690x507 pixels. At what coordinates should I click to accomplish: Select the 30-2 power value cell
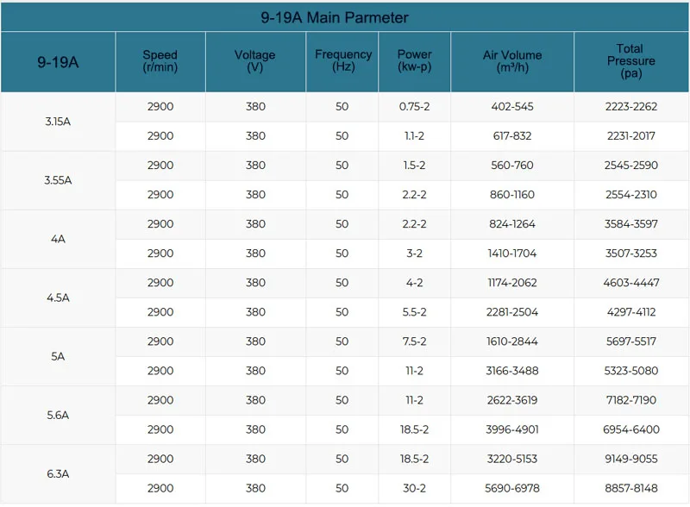[414, 489]
